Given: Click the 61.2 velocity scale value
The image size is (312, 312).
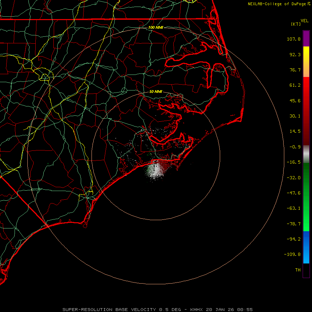Looking at the screenshot, I should (295, 85).
